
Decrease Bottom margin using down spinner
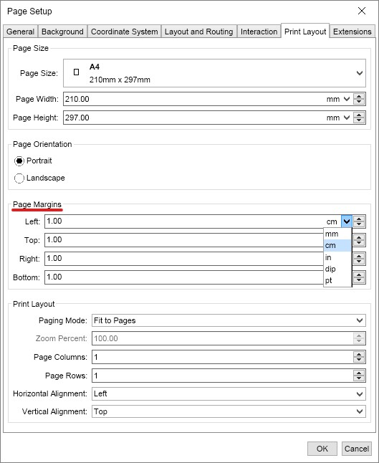pos(359,280)
